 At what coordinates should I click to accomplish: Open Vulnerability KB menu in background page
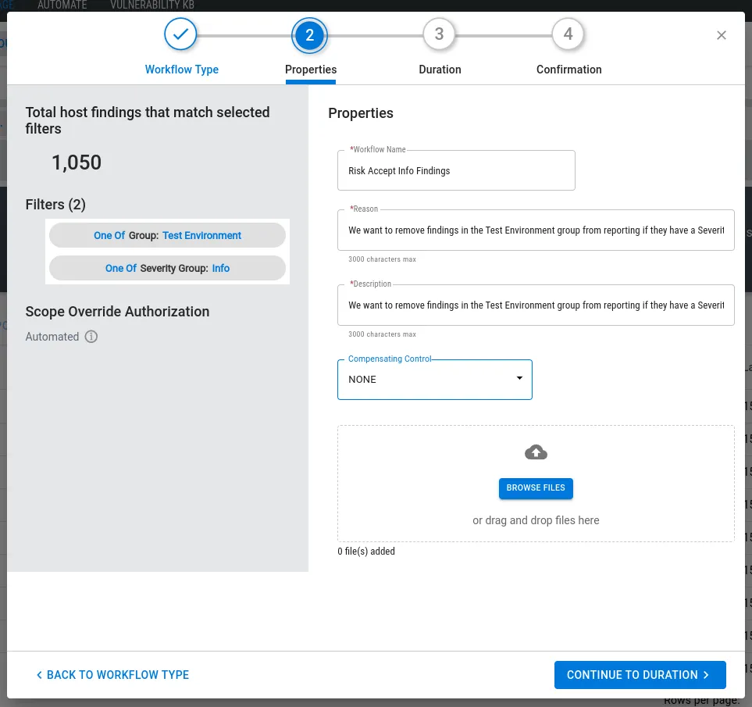pos(152,5)
